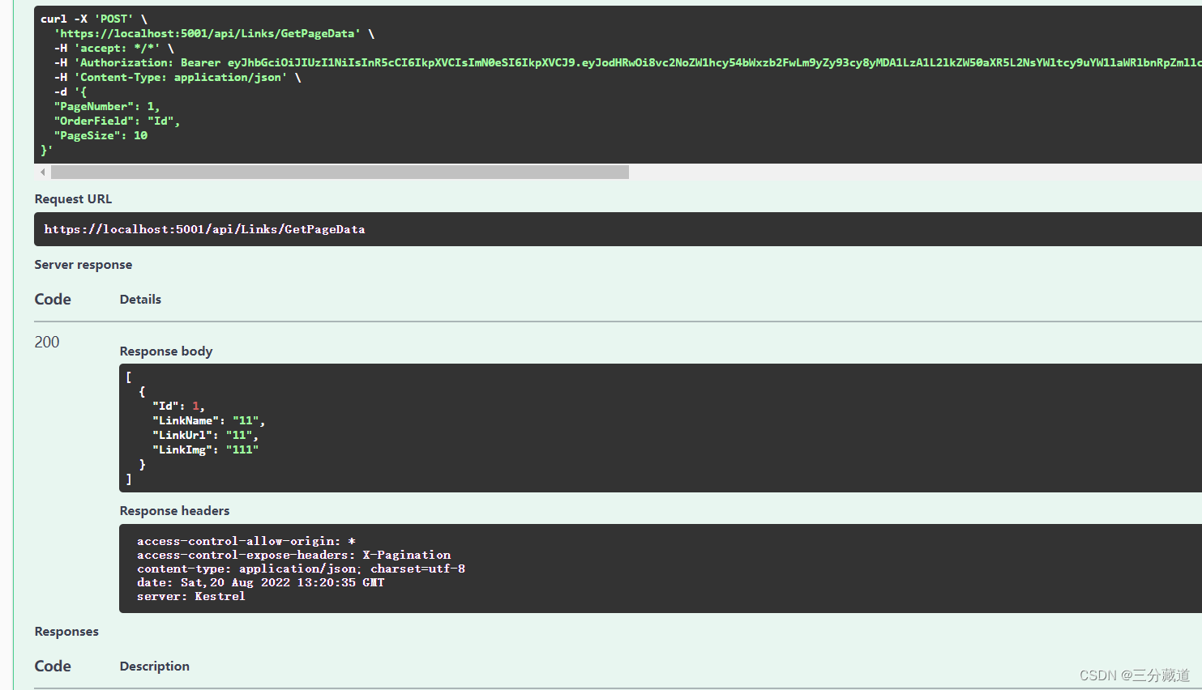Click the 'Request URL' heading
1202x690 pixels.
(x=73, y=199)
